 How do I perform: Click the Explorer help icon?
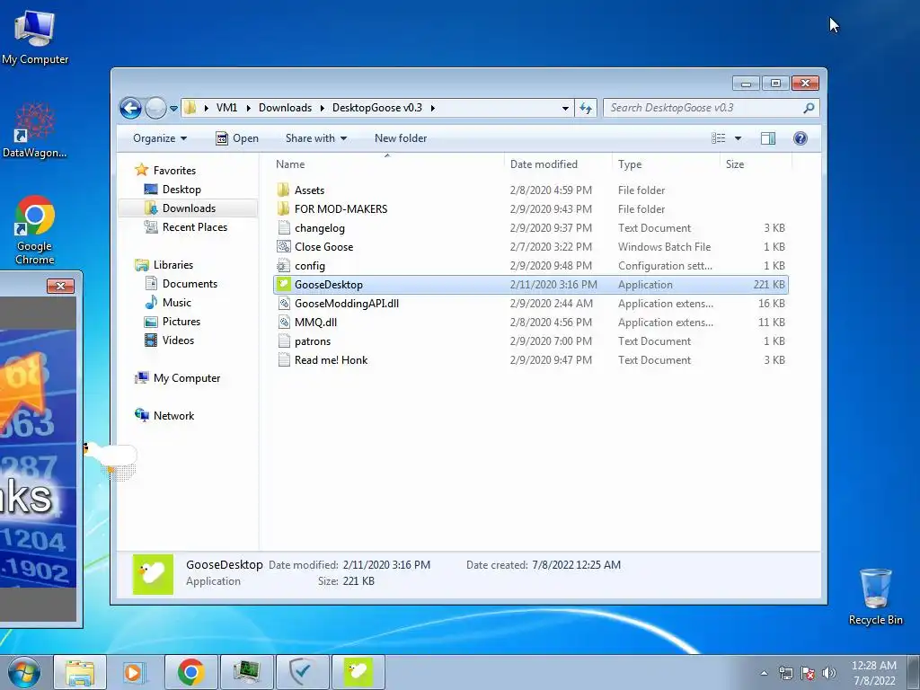(801, 138)
